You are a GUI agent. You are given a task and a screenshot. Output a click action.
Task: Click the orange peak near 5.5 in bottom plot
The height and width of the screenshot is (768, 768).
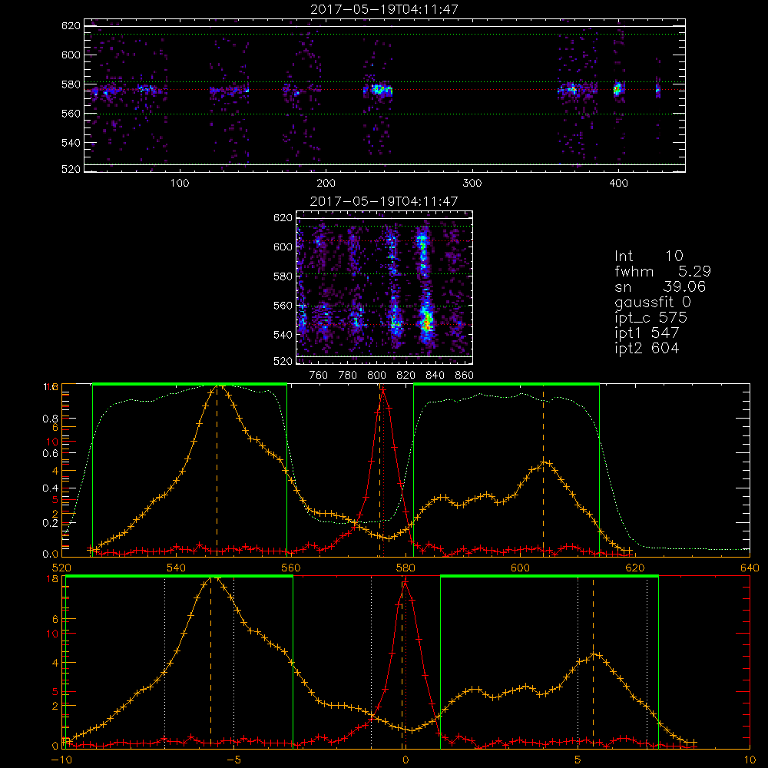pyautogui.click(x=594, y=654)
